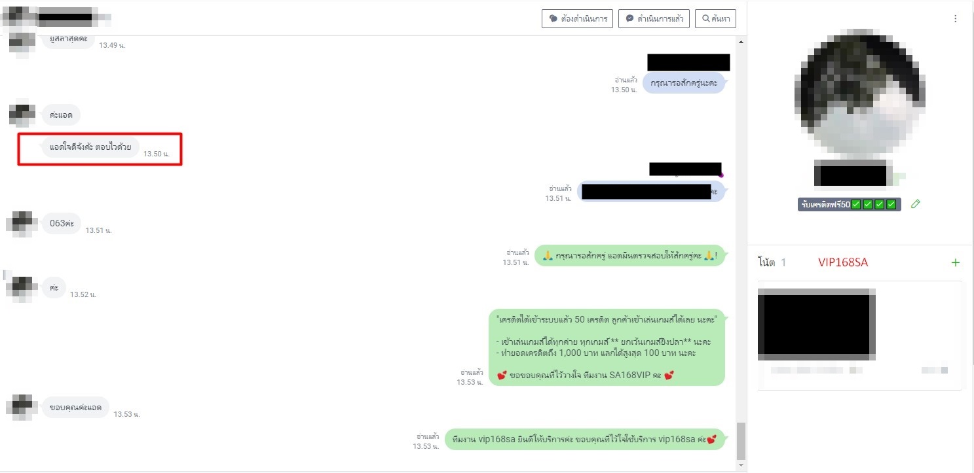Click the กรุณารอสักครู่นะคะ blue reply bubble
This screenshot has width=974, height=473.
click(x=683, y=83)
